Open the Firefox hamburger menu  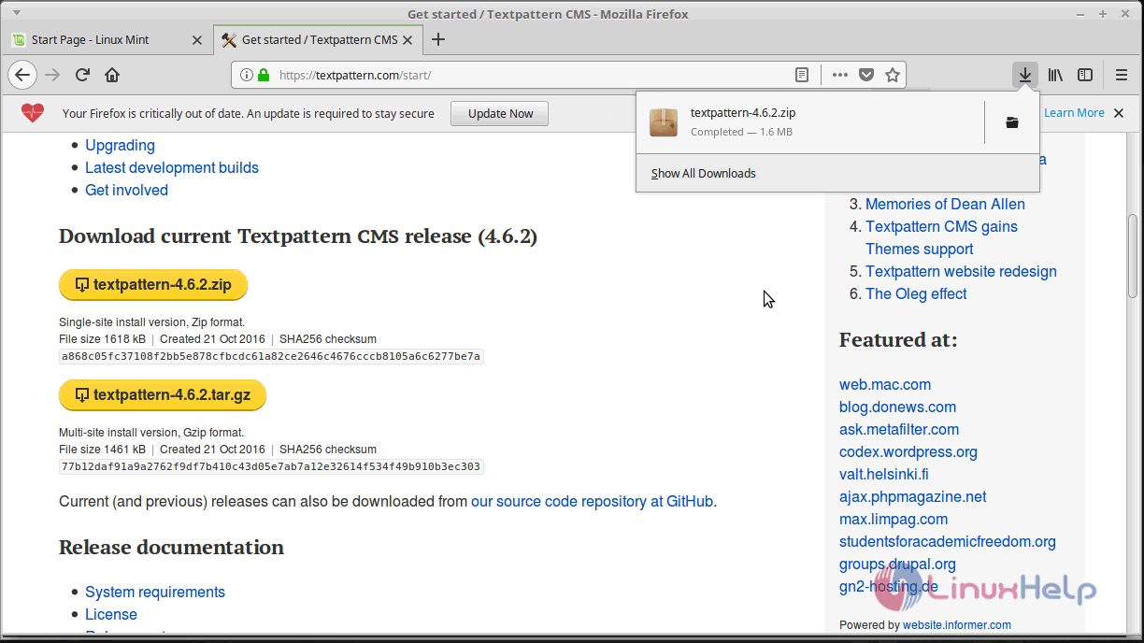click(1122, 75)
